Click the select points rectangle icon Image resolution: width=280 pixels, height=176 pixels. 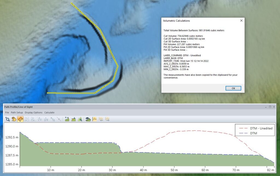tap(27, 119)
